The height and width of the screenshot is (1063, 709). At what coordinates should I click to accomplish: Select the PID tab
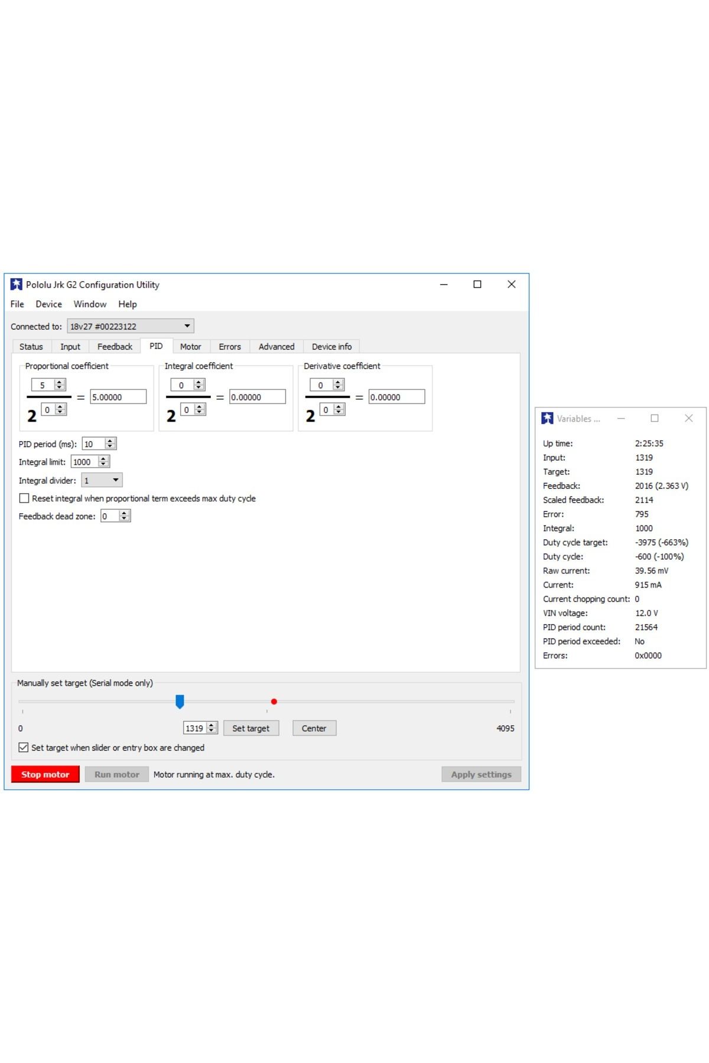point(156,346)
